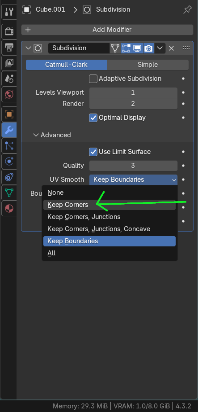Toggle modifier display in Edit Mode
The width and height of the screenshot is (198, 412).
coord(126,48)
